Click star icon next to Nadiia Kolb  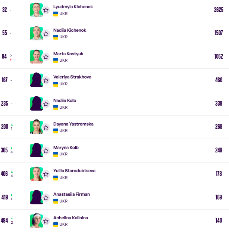click(46, 104)
